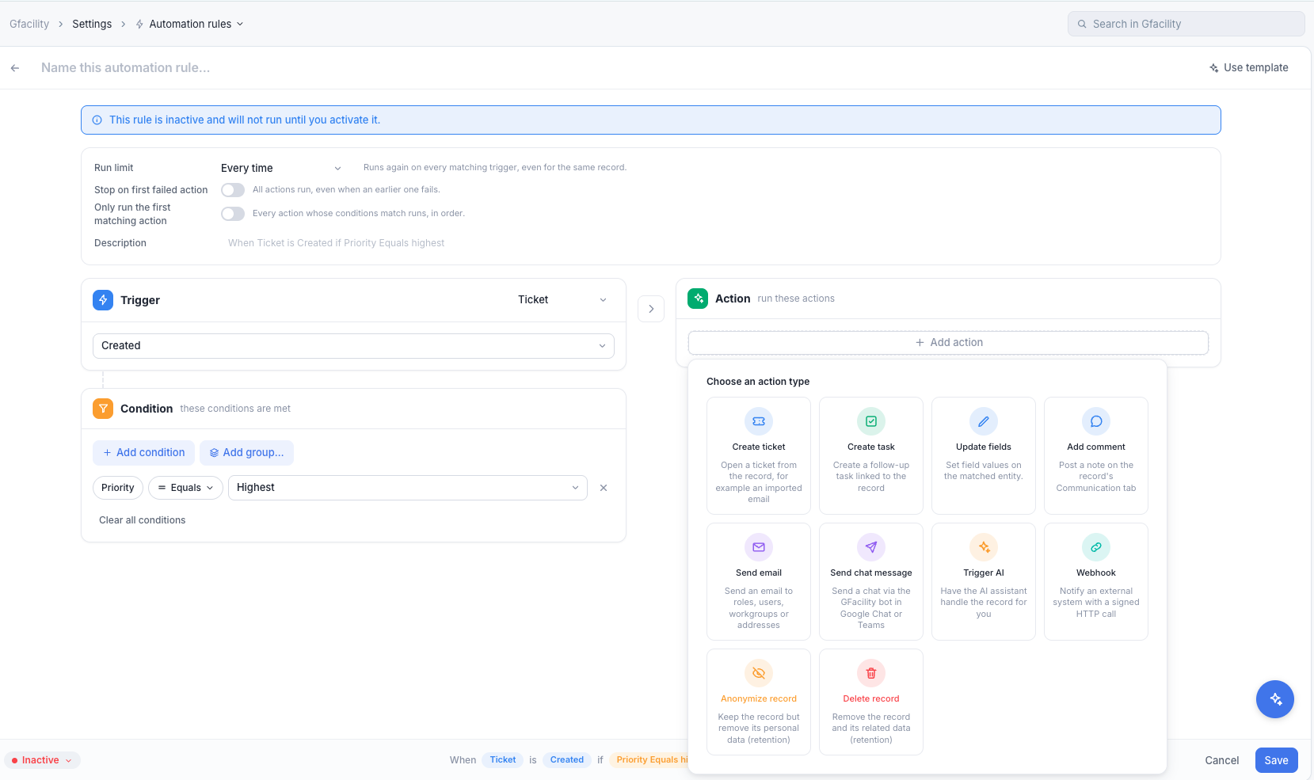Screen dimensions: 1314x780
Task: Go to Settings breadcrumb
Action: [92, 25]
